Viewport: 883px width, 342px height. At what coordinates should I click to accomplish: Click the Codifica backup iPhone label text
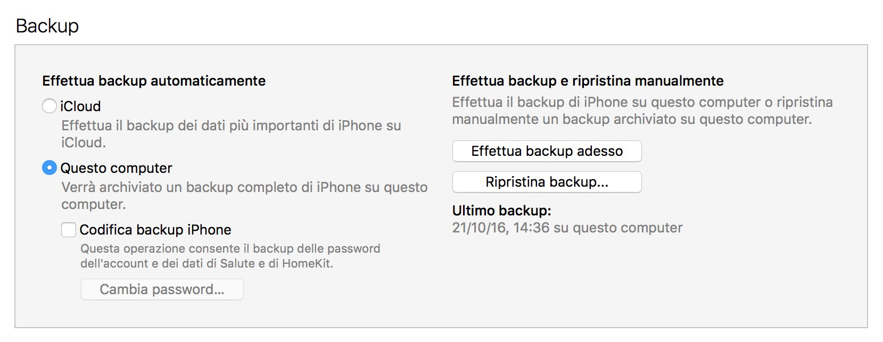coord(155,230)
